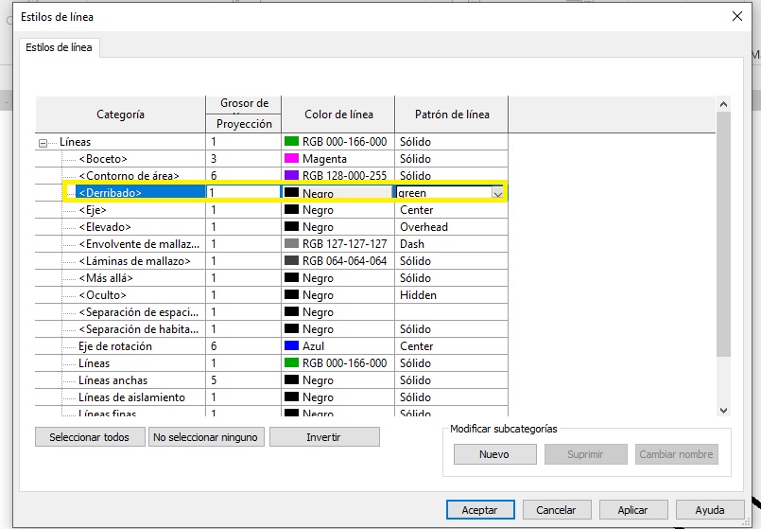Screen dimensions: 761x529
Task: Click the Aplicar button
Action: tap(632, 510)
